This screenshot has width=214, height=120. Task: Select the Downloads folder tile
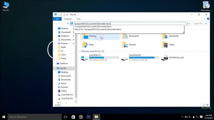click(170, 36)
